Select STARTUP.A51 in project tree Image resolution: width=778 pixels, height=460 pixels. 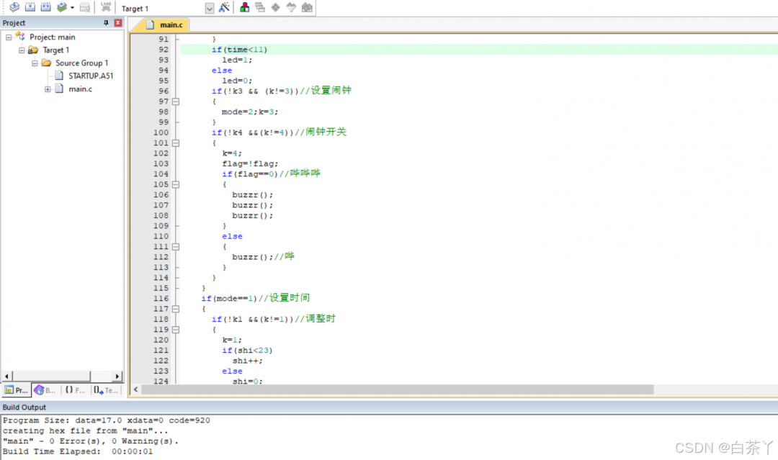pos(90,76)
